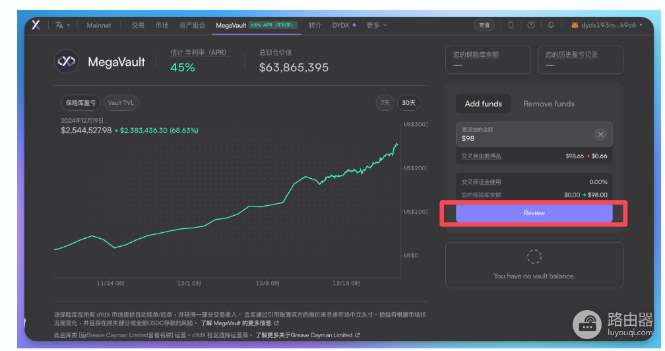
Task: Select the Add funds tab
Action: click(x=483, y=104)
